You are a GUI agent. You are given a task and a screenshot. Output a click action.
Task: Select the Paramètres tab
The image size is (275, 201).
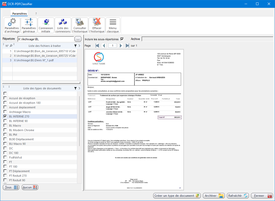[19, 14]
